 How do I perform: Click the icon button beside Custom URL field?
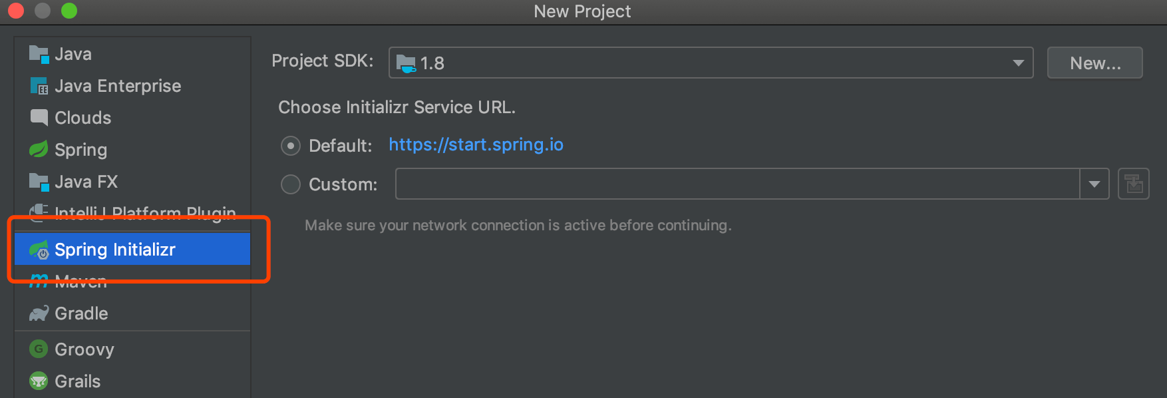coord(1133,184)
